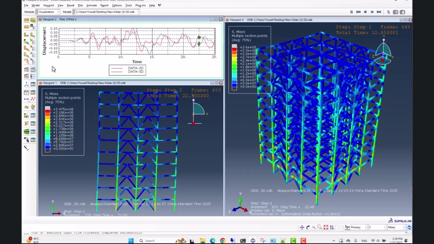Viewport: 434px width, 244px height.
Task: Click the first camera icon after the link icon
Action: (x=396, y=12)
